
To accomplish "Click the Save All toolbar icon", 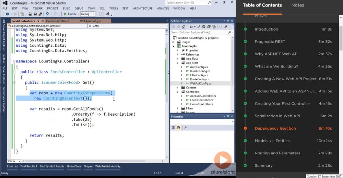I will 40,14.
